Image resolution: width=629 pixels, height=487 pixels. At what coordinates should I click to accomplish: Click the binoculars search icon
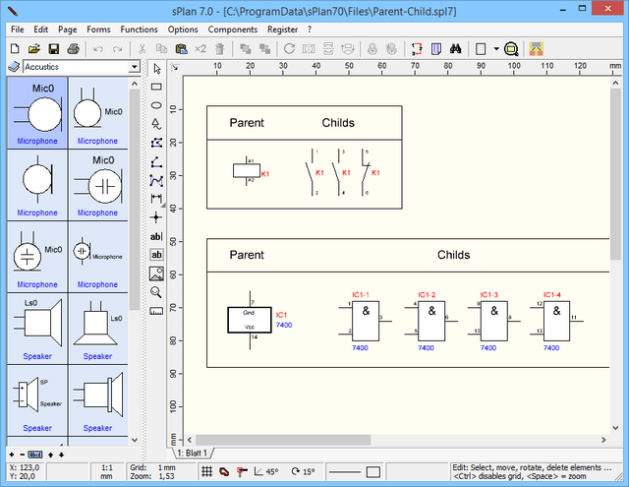click(456, 48)
